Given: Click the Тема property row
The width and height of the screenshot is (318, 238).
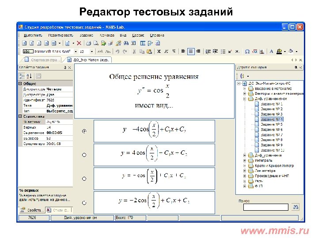Looking at the screenshot, I should pos(48,105).
